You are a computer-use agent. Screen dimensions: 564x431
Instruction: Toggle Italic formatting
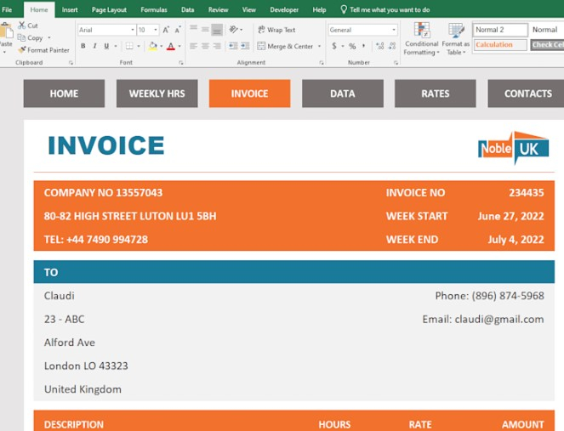[x=94, y=47]
